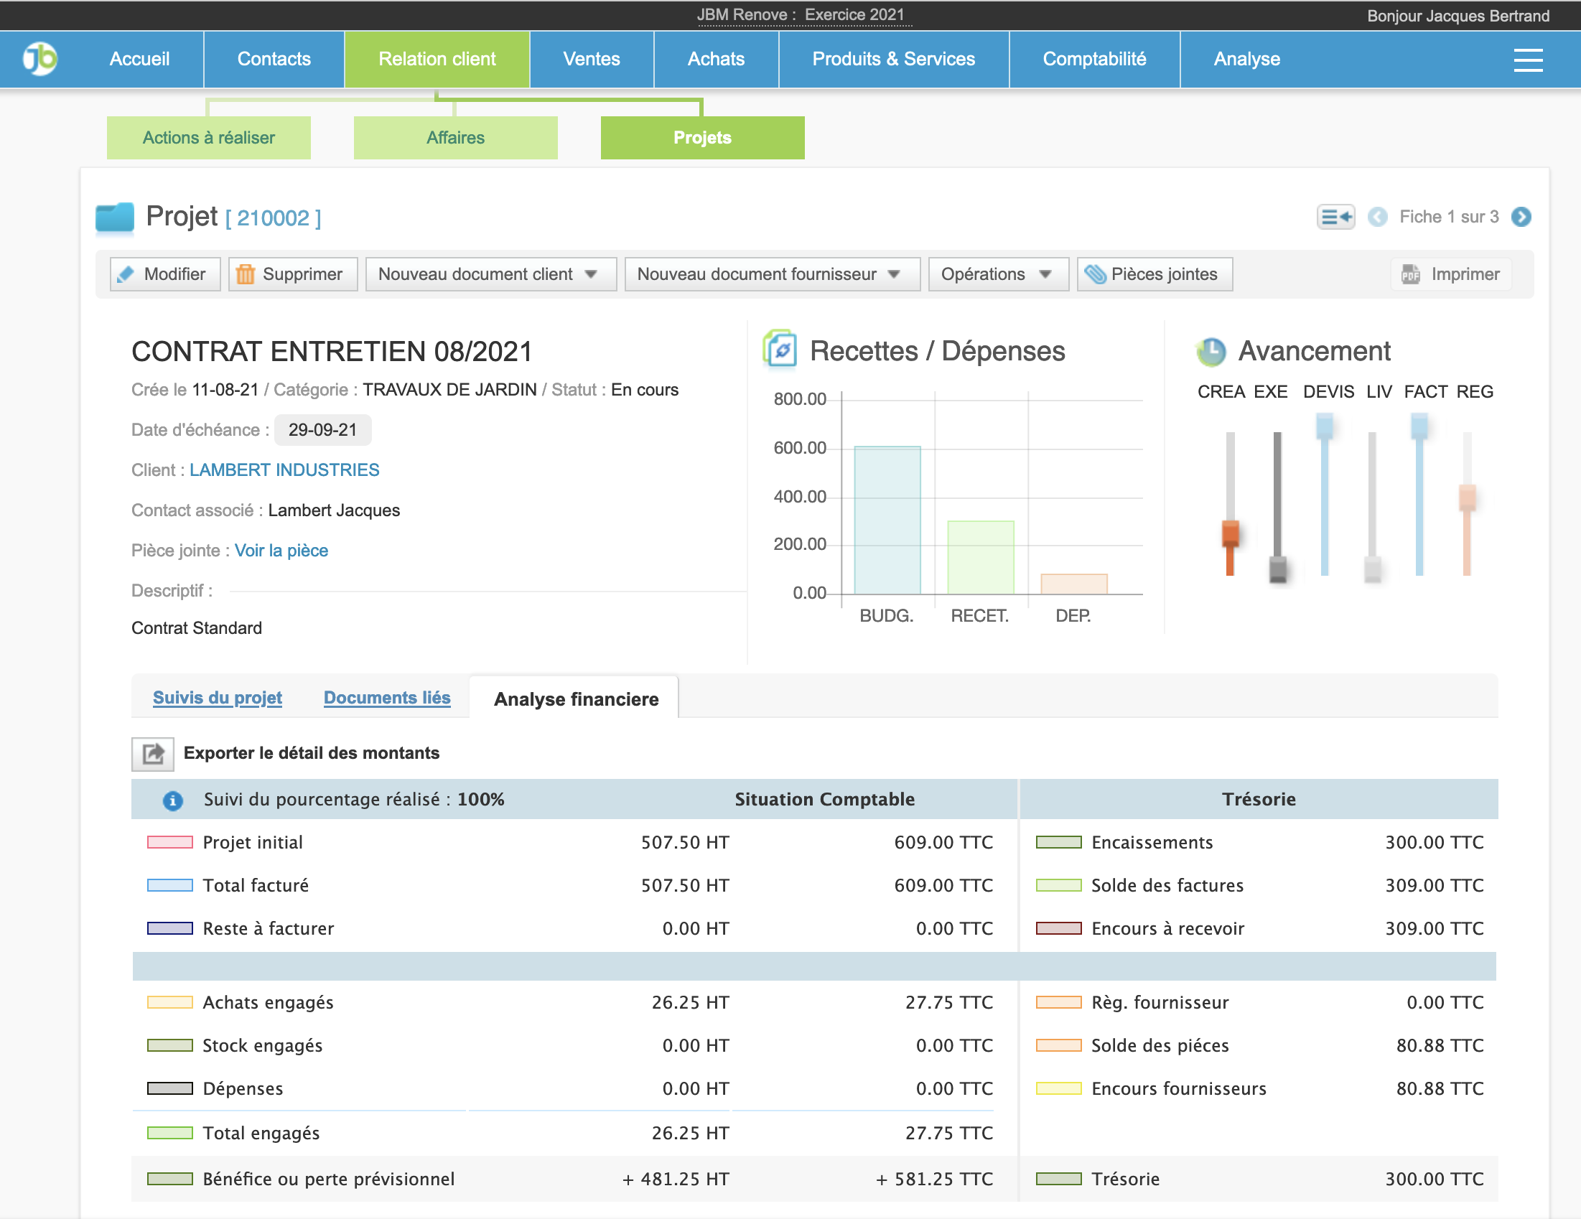Open the Accueil menu

[140, 60]
